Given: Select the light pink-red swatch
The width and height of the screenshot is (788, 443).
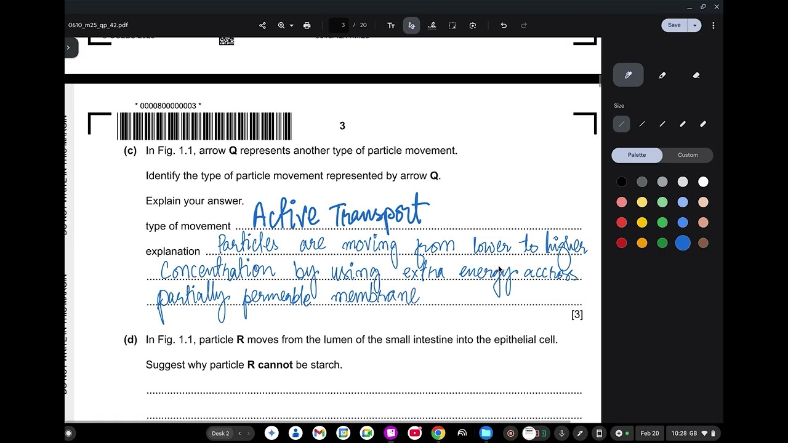Looking at the screenshot, I should 622,202.
